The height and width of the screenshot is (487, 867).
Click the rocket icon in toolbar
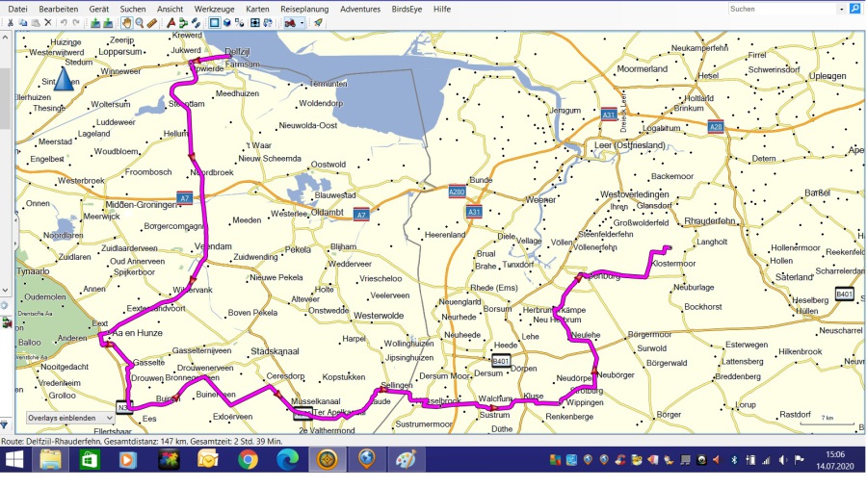point(318,22)
